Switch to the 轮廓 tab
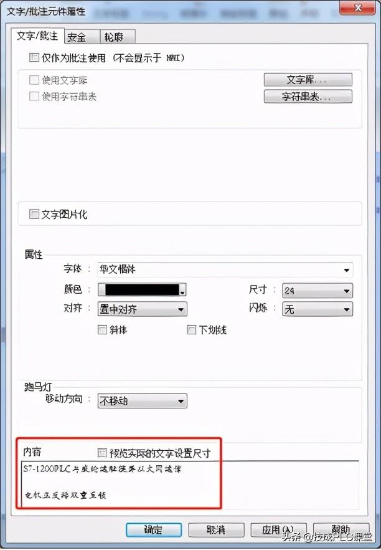 pos(117,36)
